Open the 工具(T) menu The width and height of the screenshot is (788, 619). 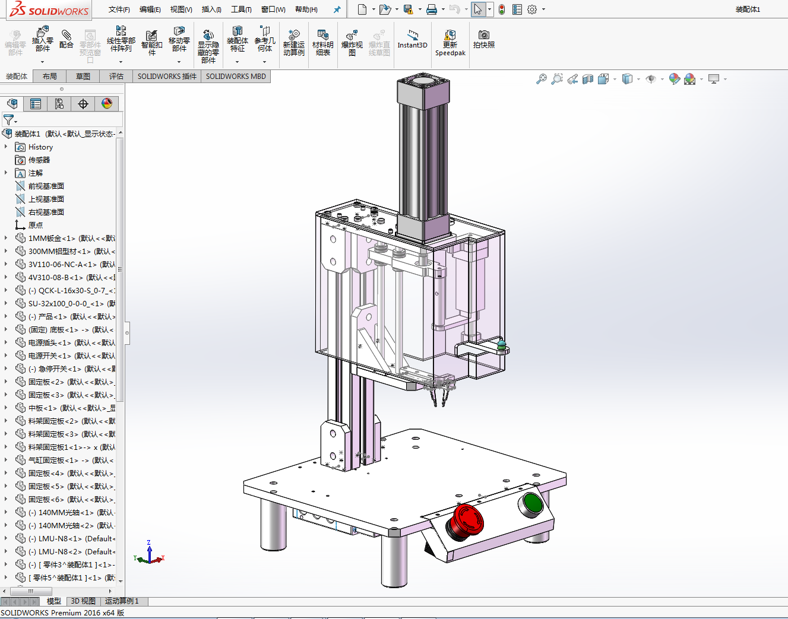click(241, 9)
